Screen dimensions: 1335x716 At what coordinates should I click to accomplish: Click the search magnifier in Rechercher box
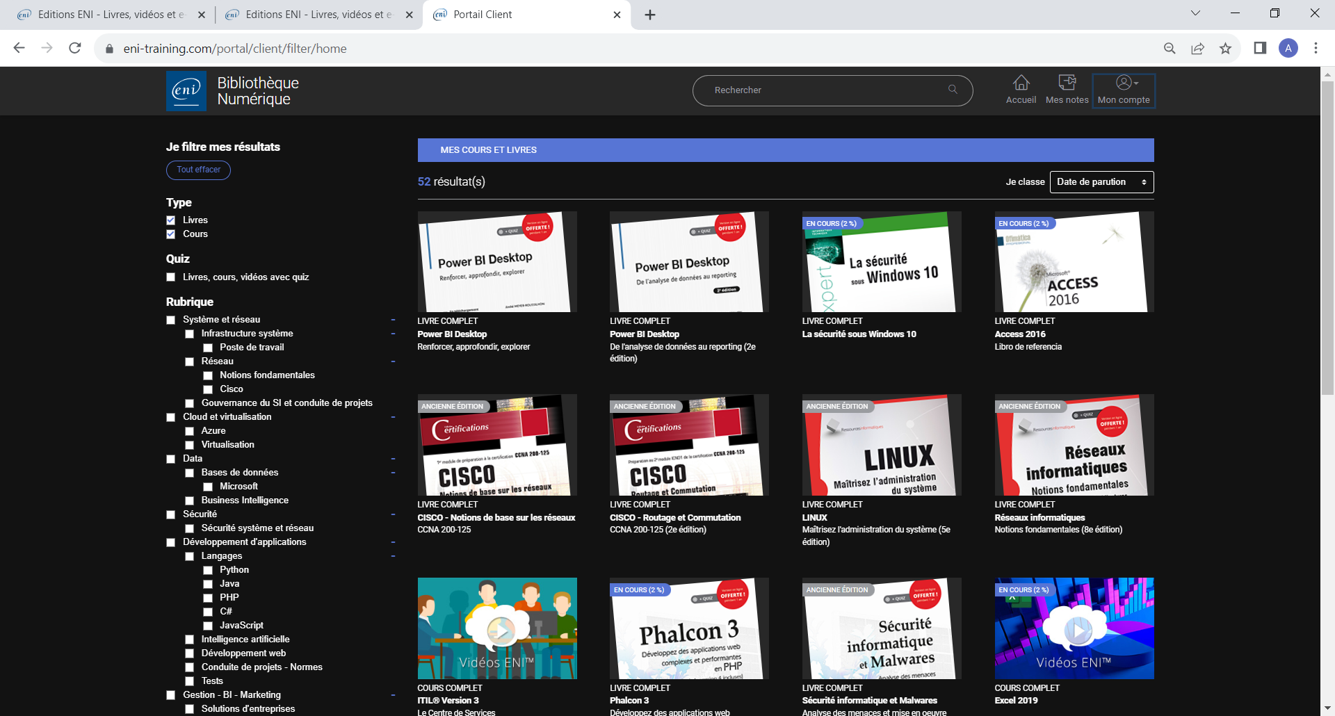tap(953, 90)
